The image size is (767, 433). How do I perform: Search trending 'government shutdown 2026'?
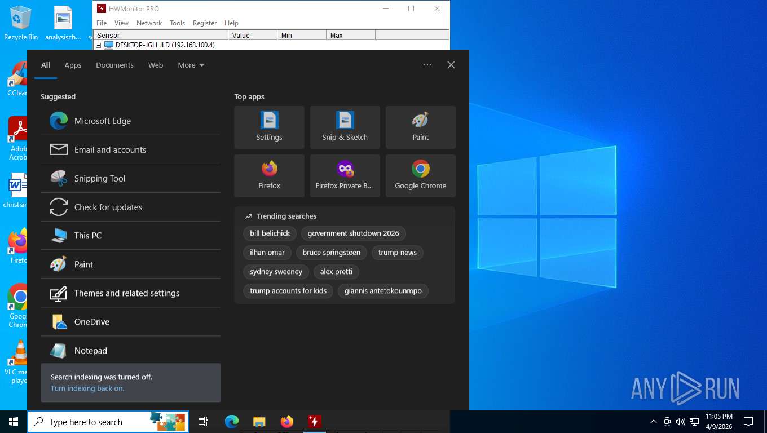point(353,233)
